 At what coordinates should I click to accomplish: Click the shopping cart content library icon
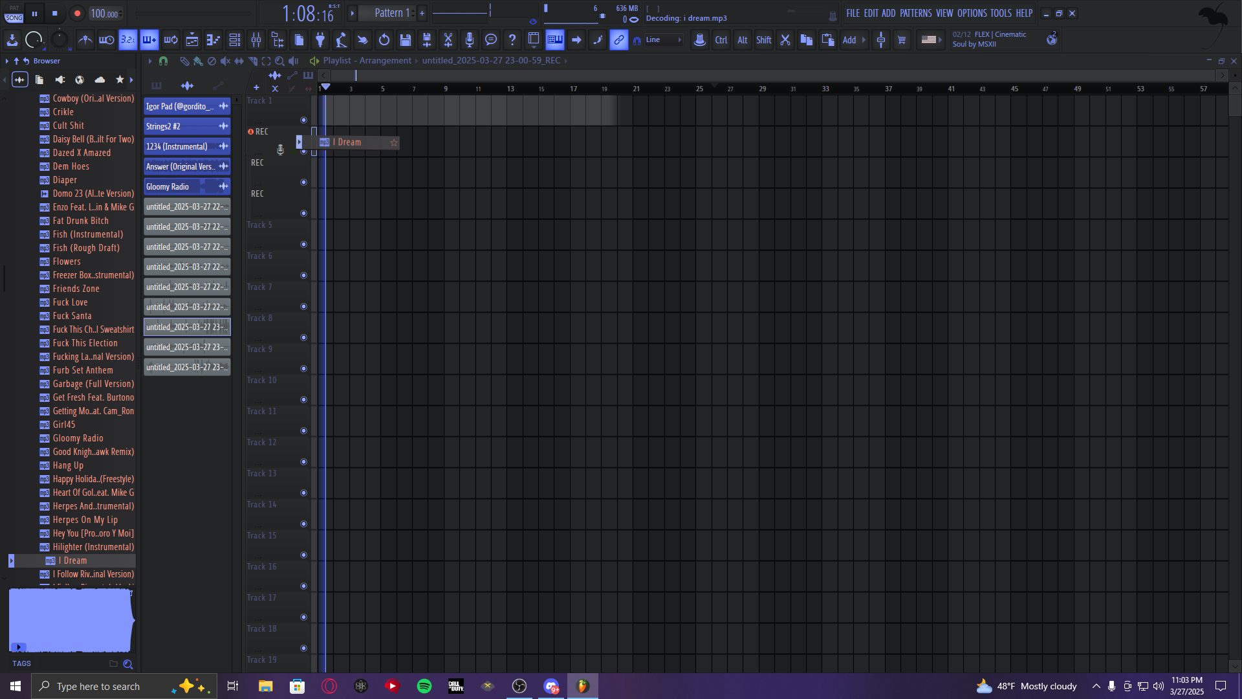902,40
